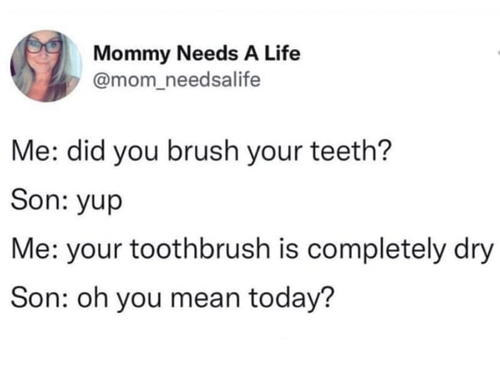Click the word "Life" in the display name

(x=284, y=54)
